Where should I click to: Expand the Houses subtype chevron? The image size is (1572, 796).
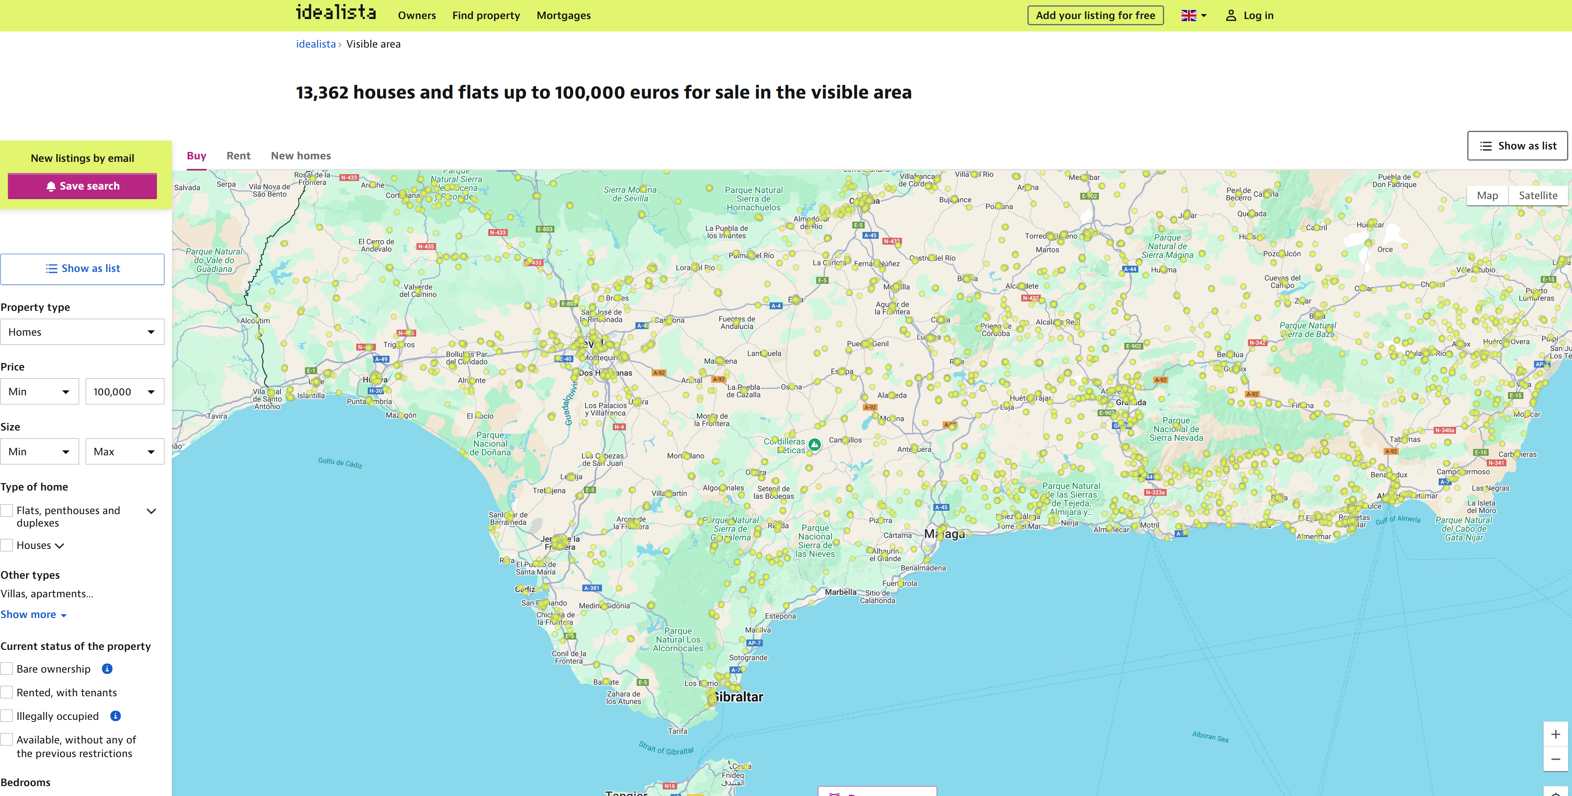pos(60,546)
